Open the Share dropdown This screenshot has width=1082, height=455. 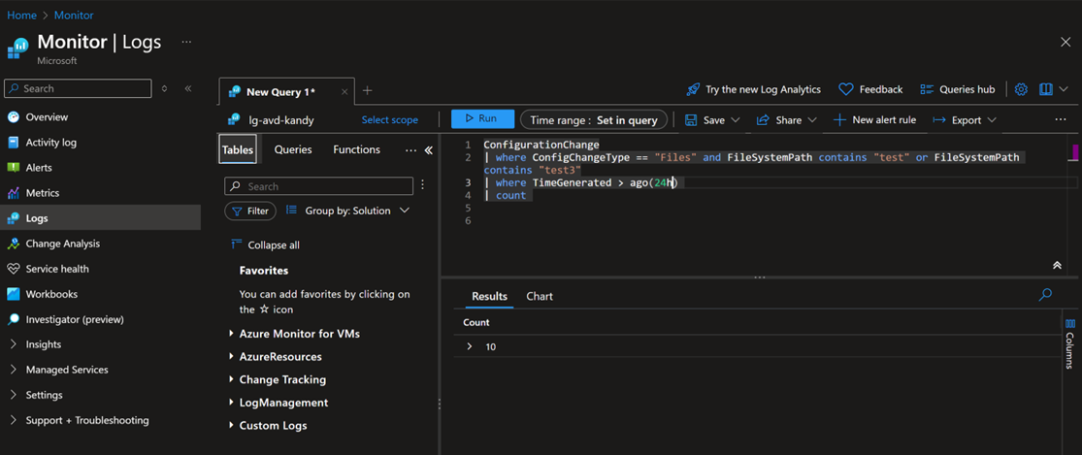(x=787, y=120)
